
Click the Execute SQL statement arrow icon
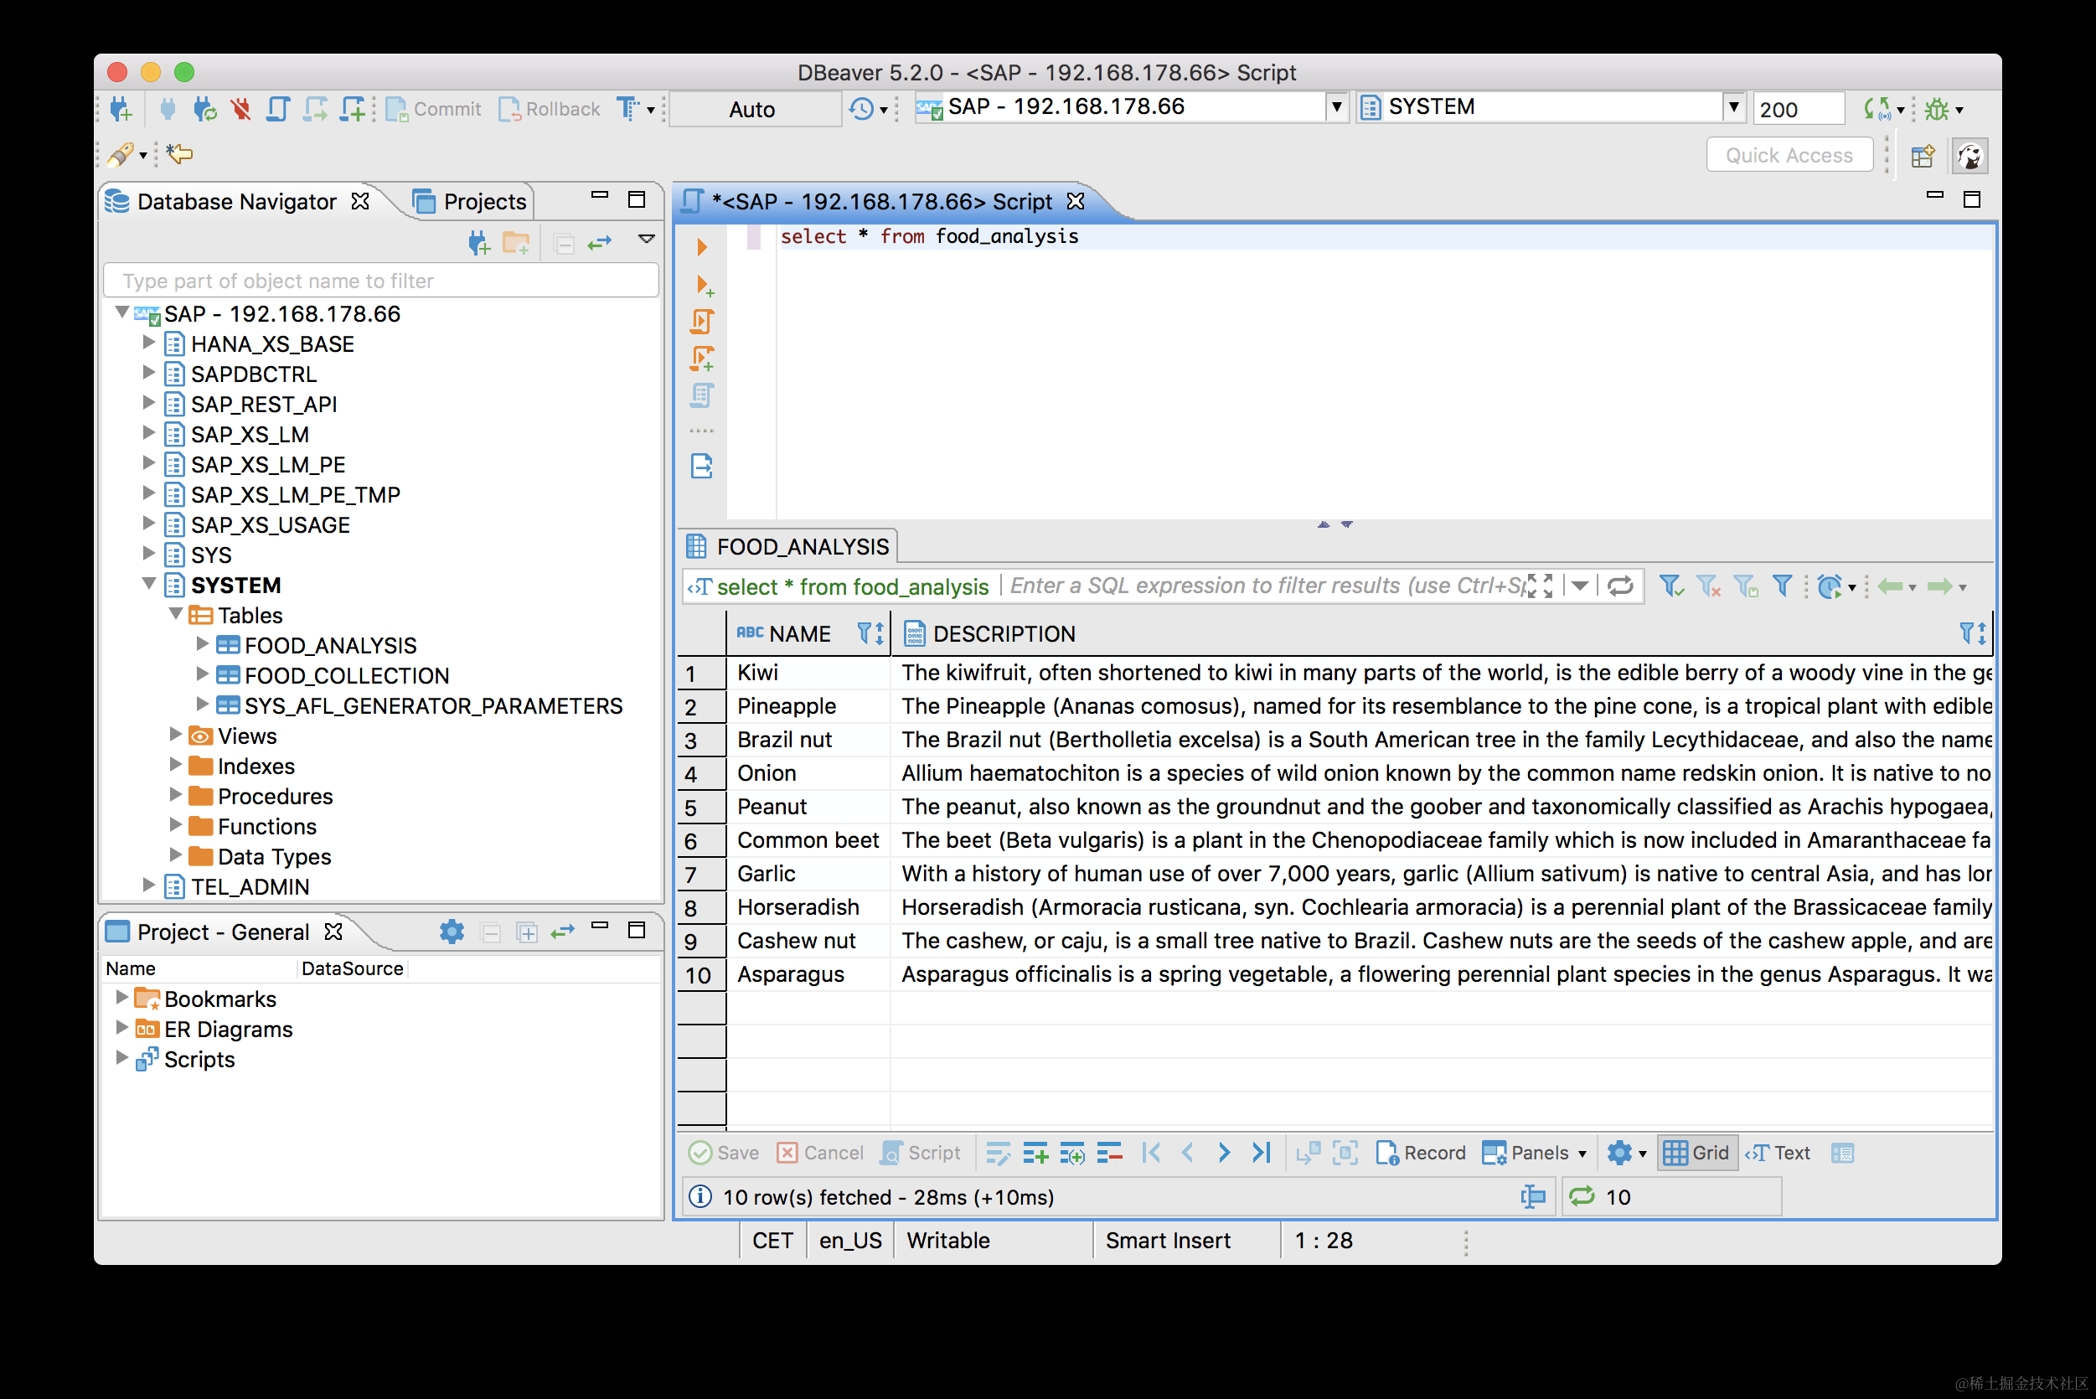(x=701, y=247)
